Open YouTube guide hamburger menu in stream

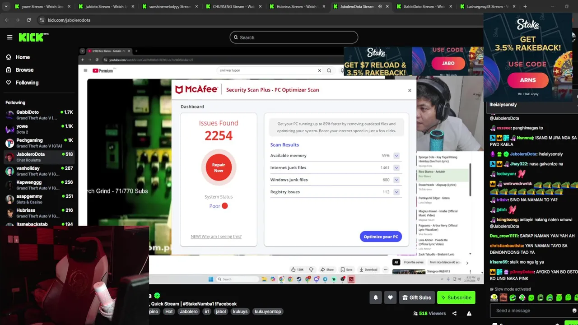click(85, 70)
